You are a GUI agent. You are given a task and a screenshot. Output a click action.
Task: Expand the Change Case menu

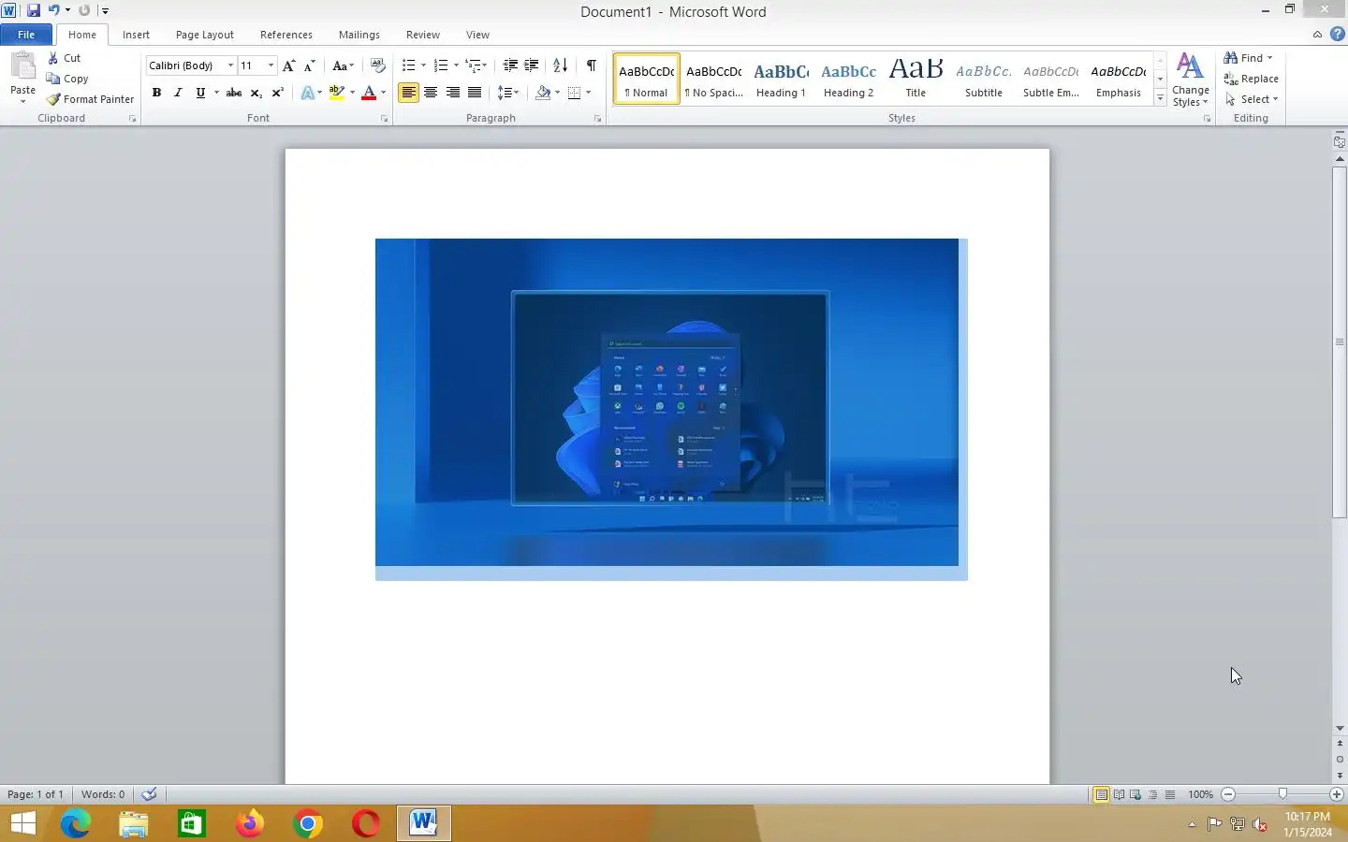click(343, 65)
